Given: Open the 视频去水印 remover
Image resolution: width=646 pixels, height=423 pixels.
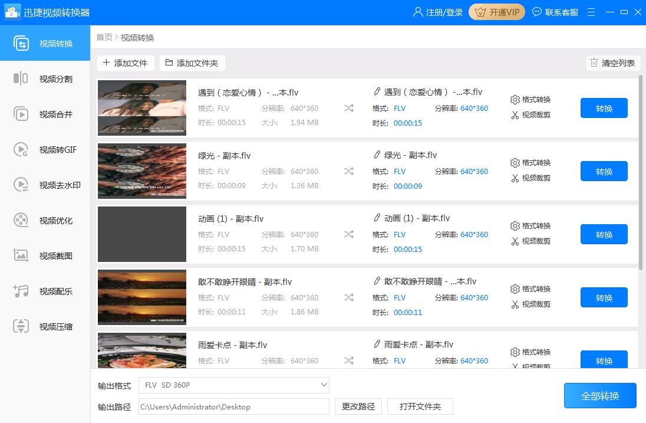Looking at the screenshot, I should [45, 185].
